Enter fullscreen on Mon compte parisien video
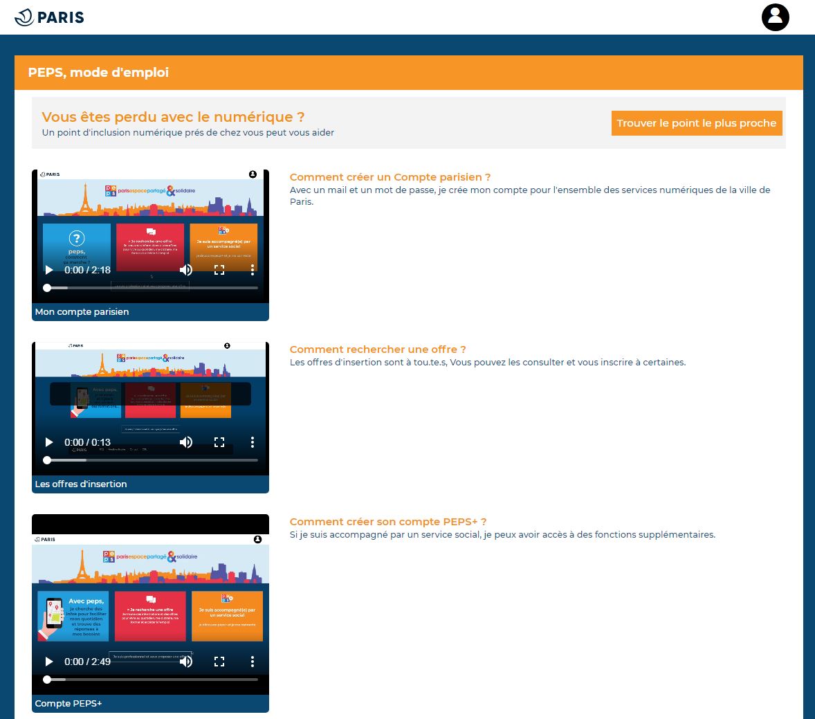815x719 pixels. point(219,270)
